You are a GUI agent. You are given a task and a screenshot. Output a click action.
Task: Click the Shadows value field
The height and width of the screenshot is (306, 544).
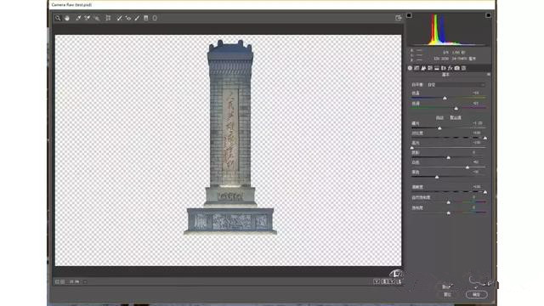coord(474,152)
